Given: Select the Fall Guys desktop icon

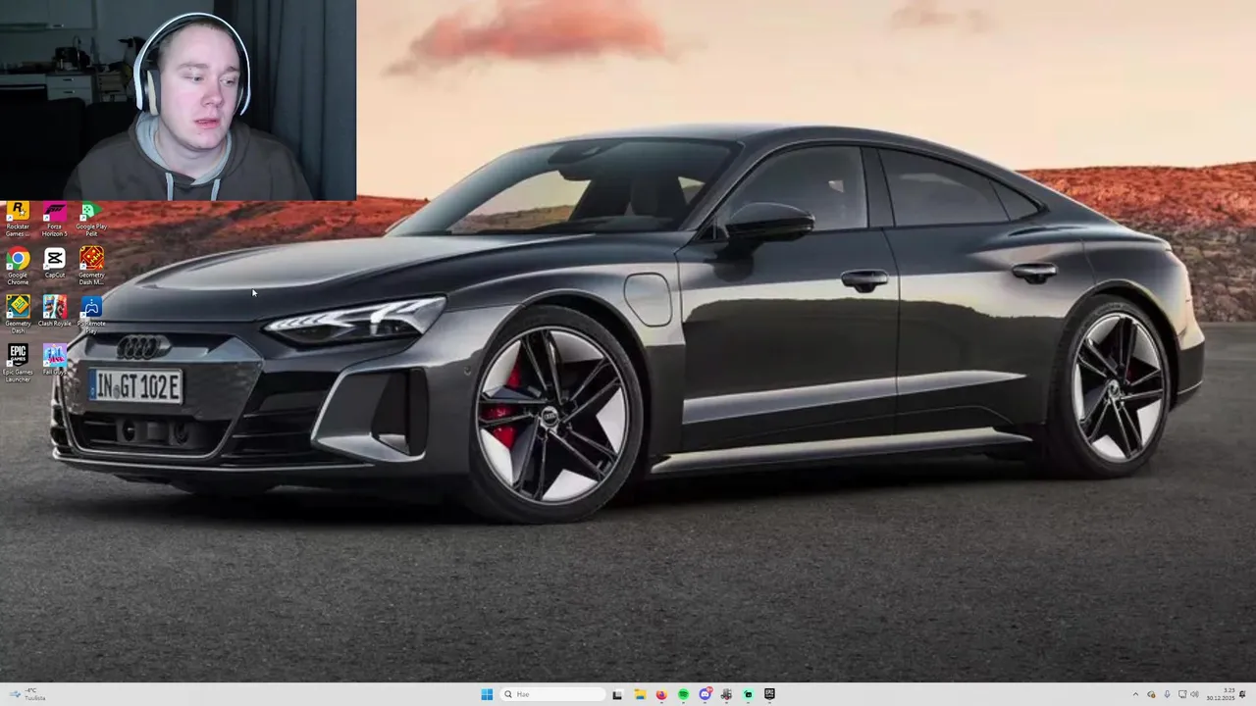Looking at the screenshot, I should pyautogui.click(x=54, y=359).
